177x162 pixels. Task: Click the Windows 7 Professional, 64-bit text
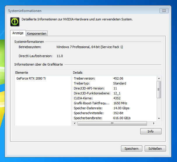click(x=90, y=47)
